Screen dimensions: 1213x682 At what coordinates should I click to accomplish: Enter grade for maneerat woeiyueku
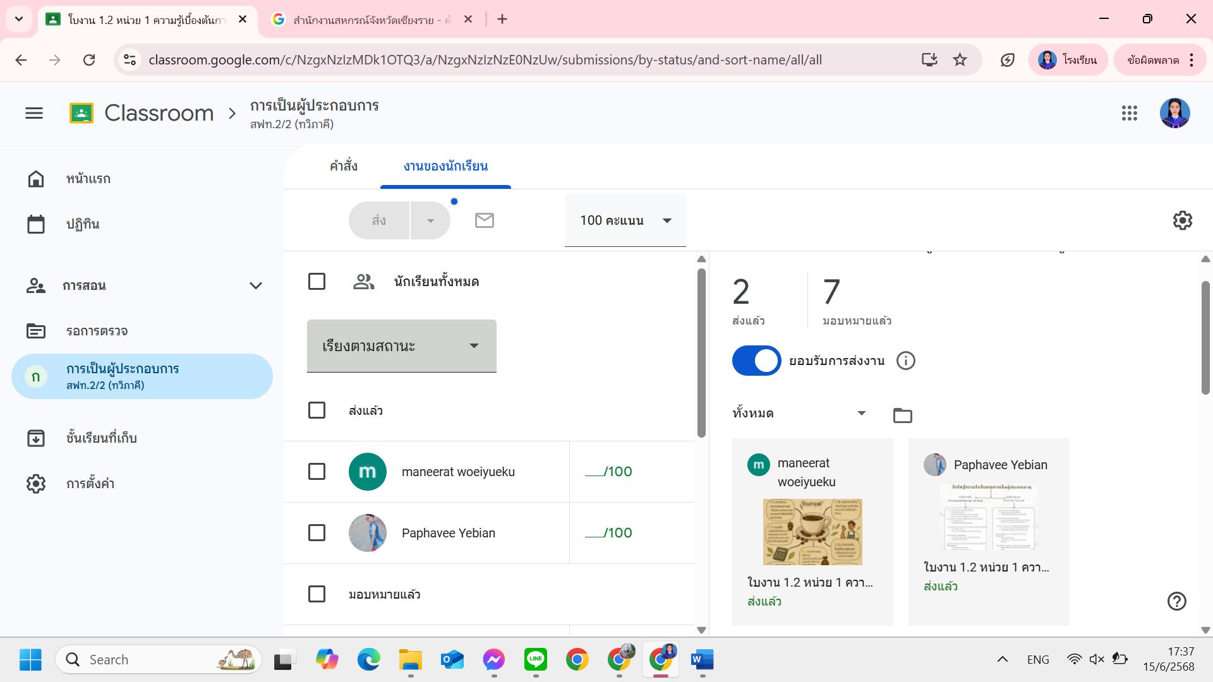(x=609, y=472)
